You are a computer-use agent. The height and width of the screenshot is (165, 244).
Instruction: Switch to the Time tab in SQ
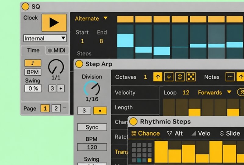(x=33, y=50)
